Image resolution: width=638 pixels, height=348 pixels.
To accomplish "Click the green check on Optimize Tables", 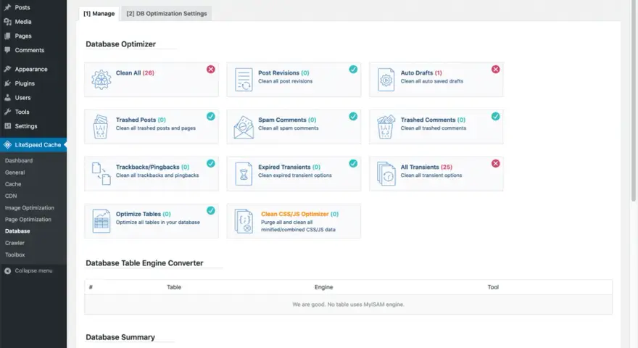I will pos(211,210).
